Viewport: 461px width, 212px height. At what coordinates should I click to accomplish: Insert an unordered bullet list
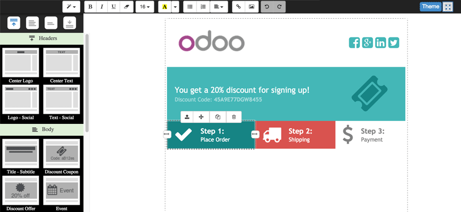[x=190, y=7]
